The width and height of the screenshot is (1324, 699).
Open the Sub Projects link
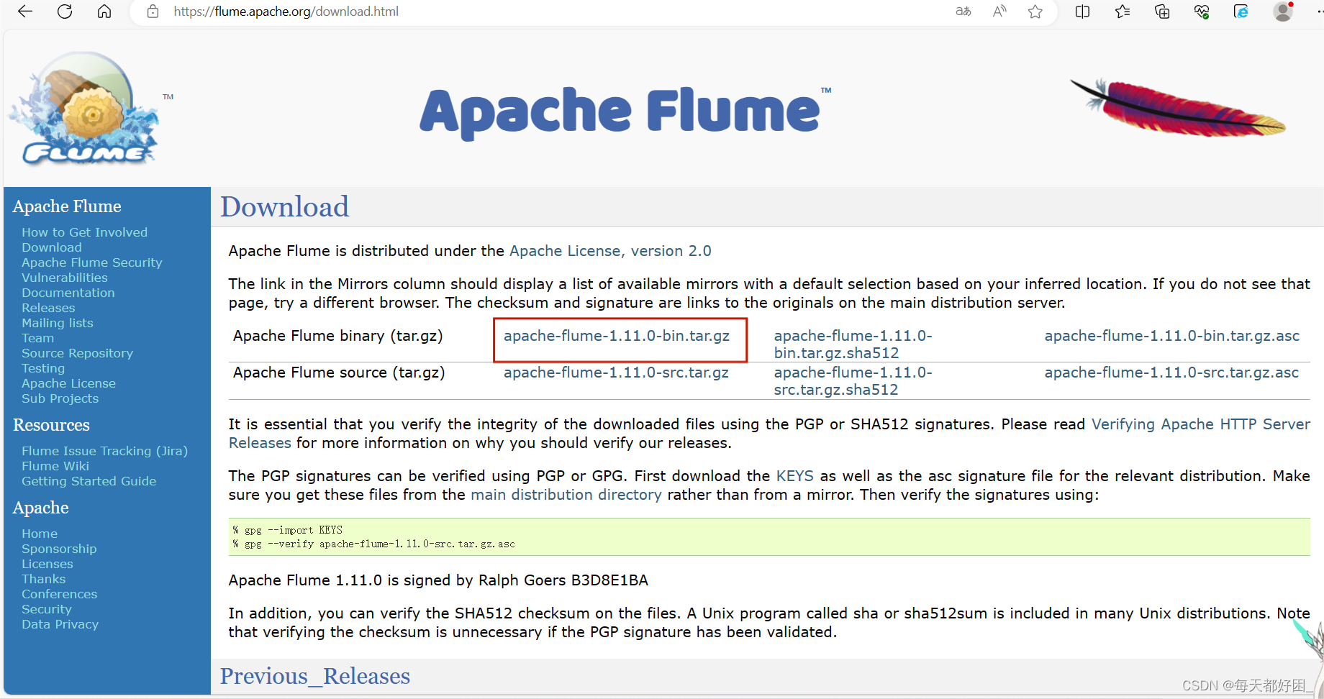[x=60, y=398]
